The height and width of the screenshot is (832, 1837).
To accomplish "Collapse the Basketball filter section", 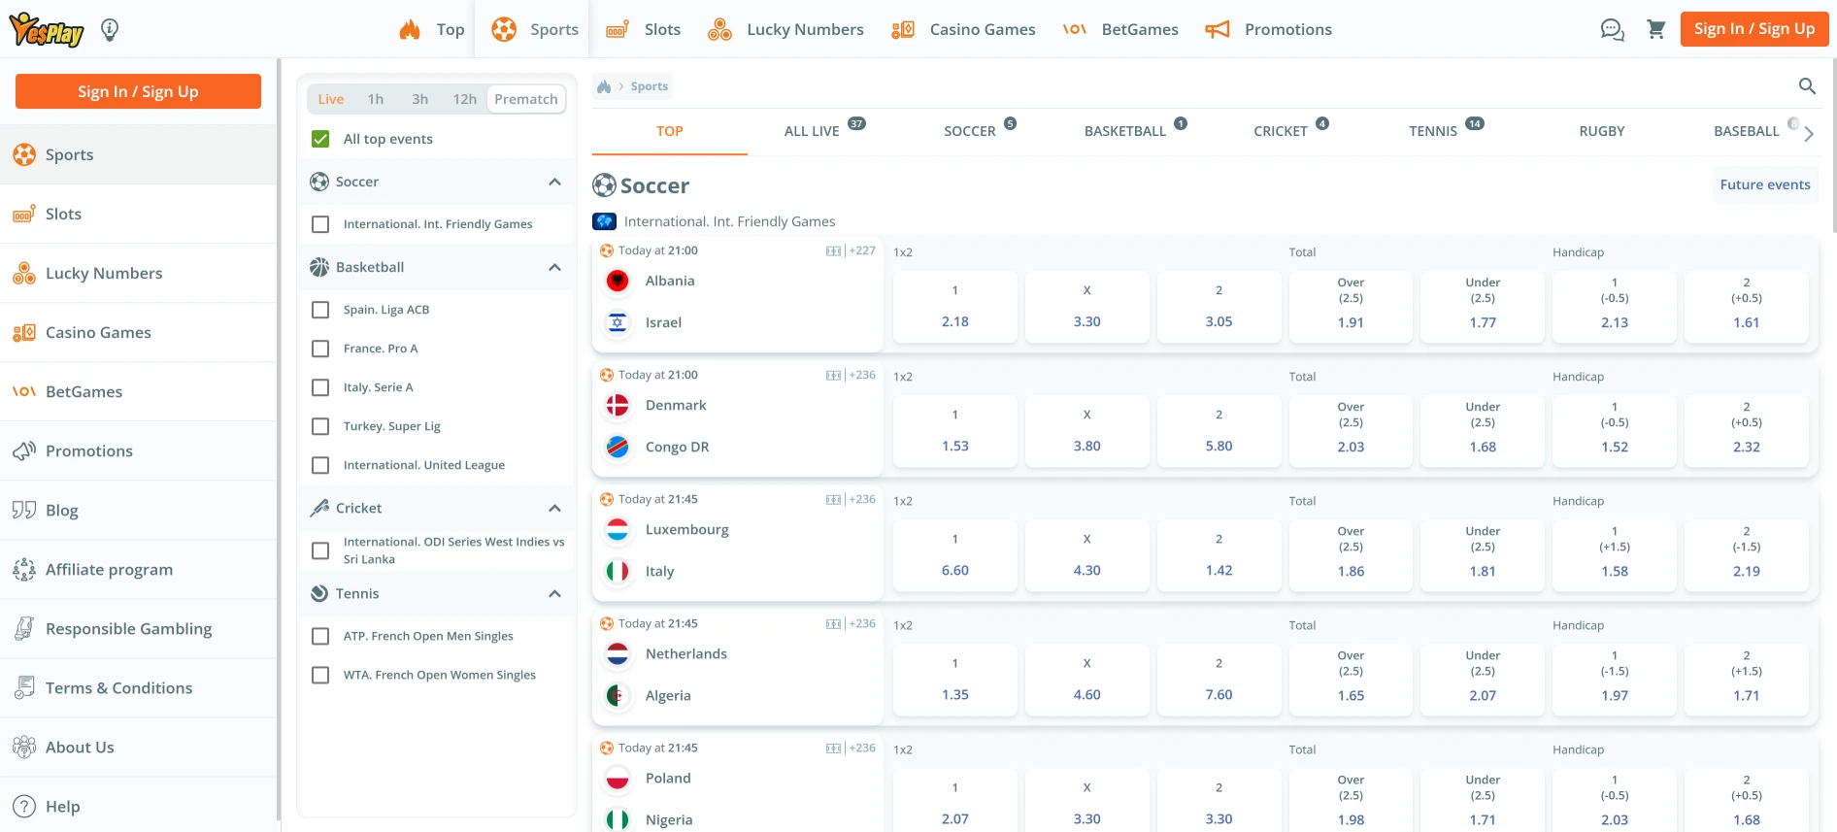I will tap(554, 267).
